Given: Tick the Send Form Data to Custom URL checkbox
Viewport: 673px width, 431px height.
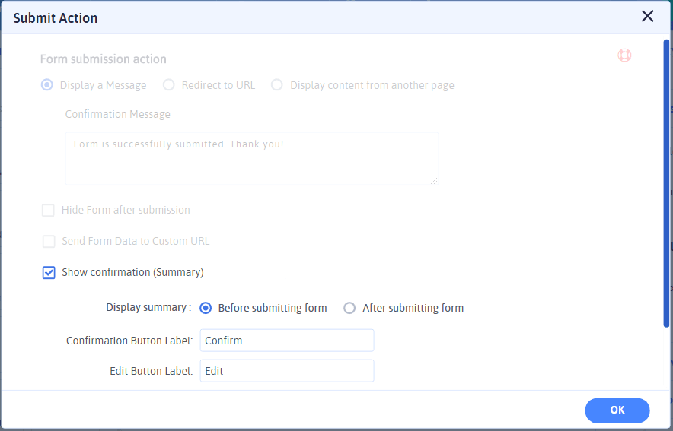Looking at the screenshot, I should (x=49, y=241).
